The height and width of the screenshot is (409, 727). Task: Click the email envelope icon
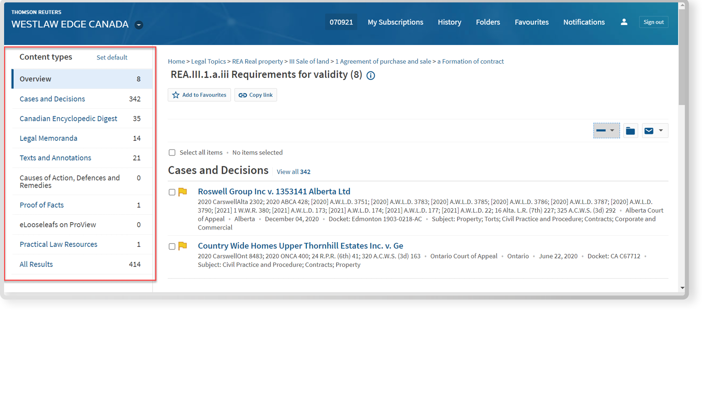pos(649,131)
